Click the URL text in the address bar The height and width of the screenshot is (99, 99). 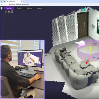pyautogui.click(x=22, y=4)
